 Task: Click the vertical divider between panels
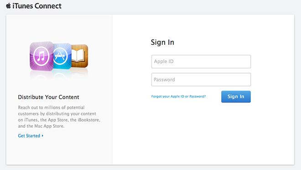(112, 90)
